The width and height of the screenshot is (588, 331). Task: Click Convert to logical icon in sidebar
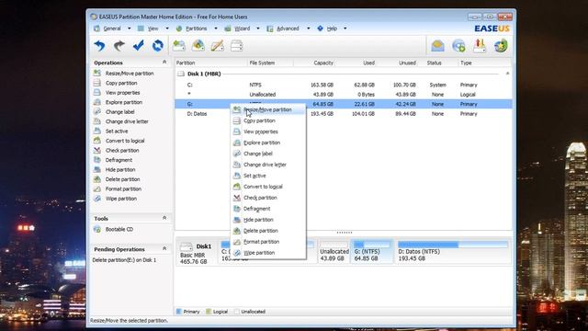(97, 141)
